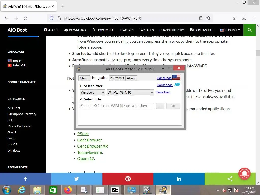Image resolution: width=260 pixels, height=195 pixels.
Task: Click Internet Explorer icon beside Homepage link
Action: point(177,84)
